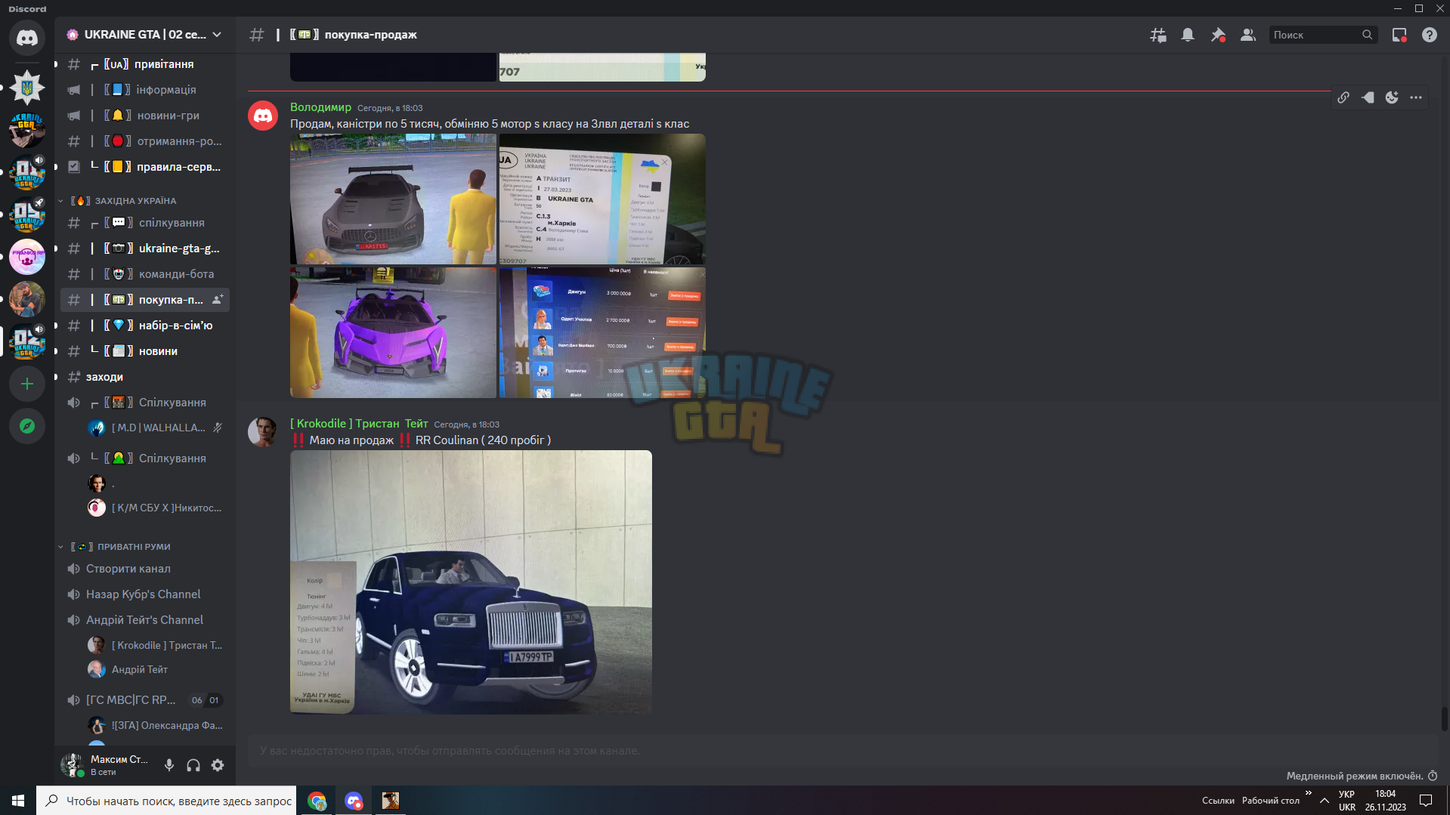Open the отримання-ро... channel
Image resolution: width=1450 pixels, height=815 pixels.
point(145,141)
